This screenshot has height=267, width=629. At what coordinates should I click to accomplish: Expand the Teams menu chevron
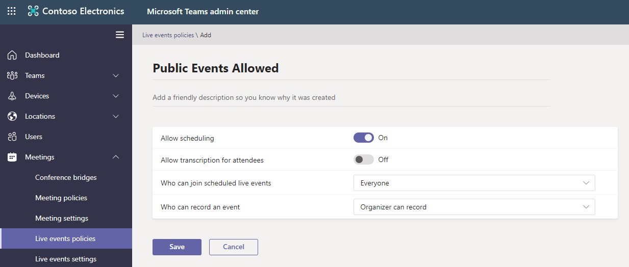(116, 75)
